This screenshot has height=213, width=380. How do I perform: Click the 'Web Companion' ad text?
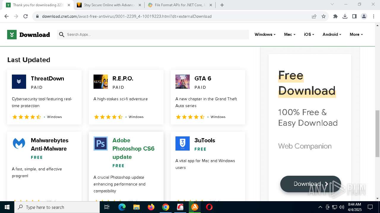(305, 146)
